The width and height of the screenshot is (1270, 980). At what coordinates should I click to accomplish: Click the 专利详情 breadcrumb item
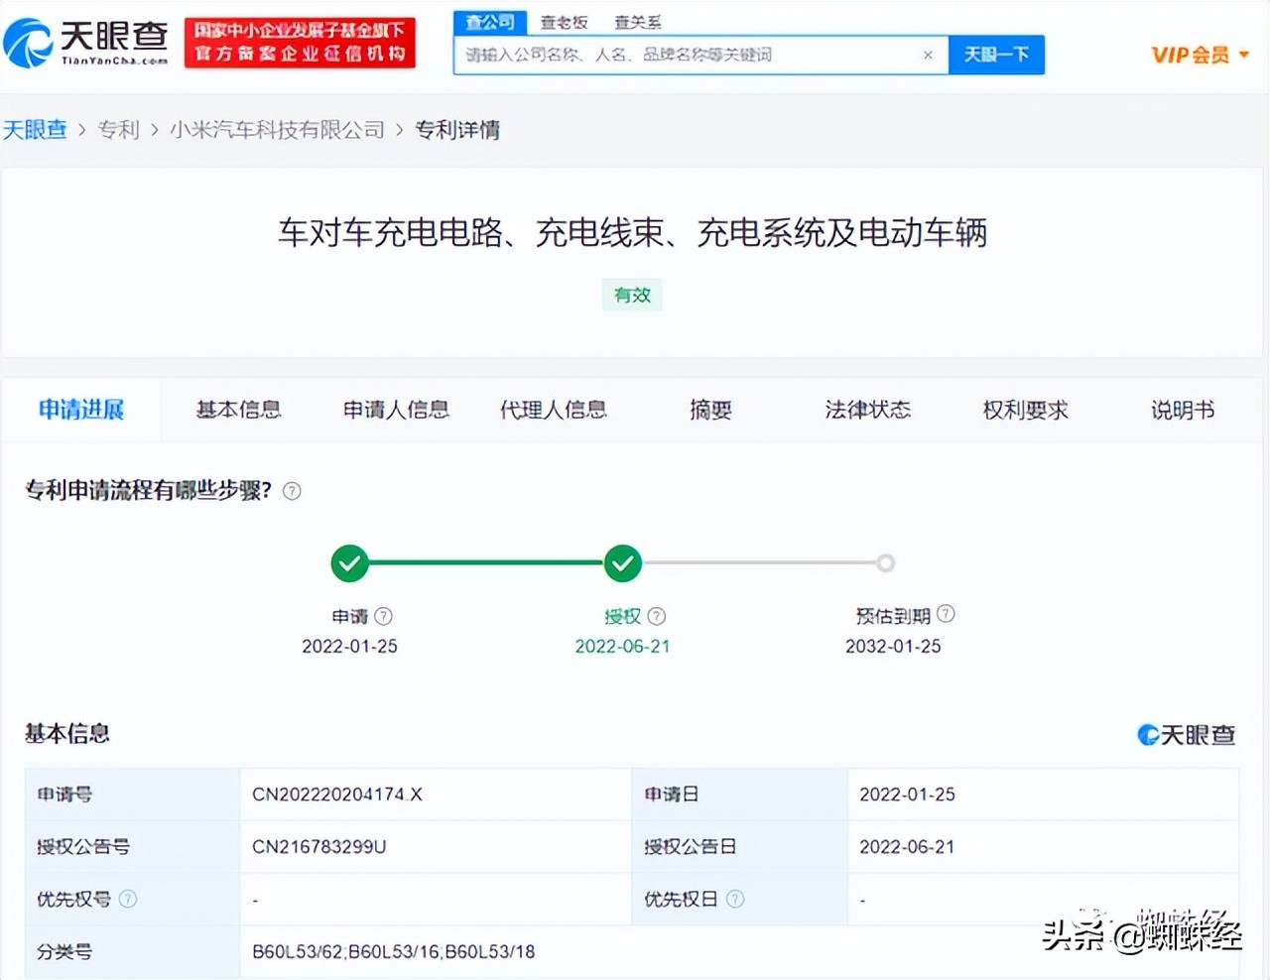tap(457, 130)
